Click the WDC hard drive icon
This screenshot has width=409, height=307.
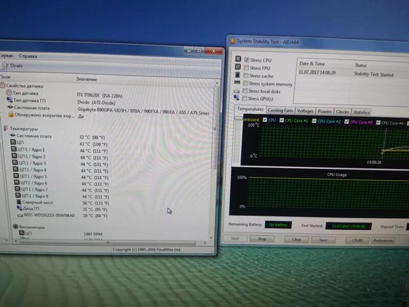[x=20, y=215]
